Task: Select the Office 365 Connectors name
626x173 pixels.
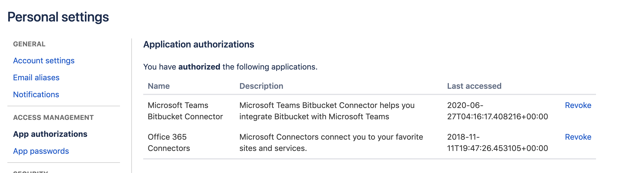Action: (169, 142)
